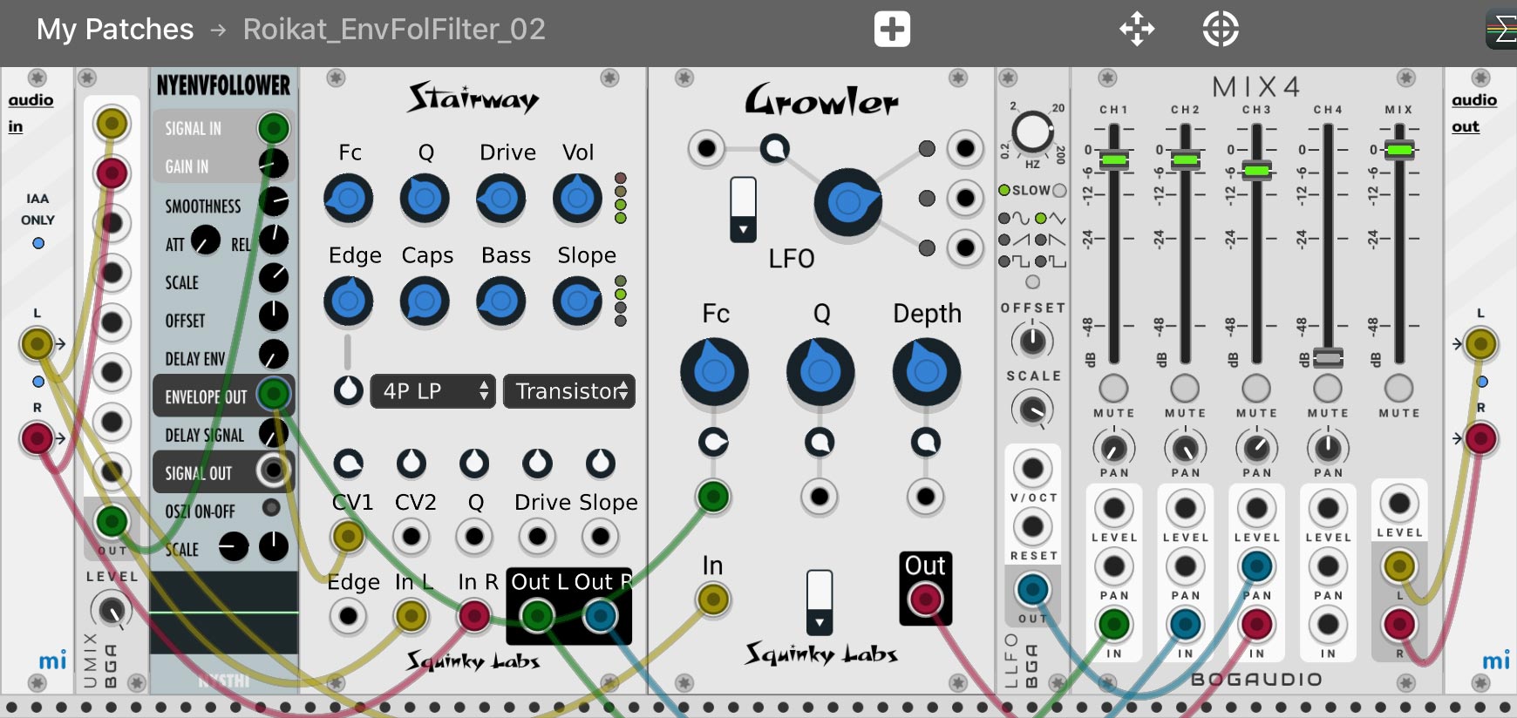Tap the CV2 jack on Stairway
This screenshot has height=718, width=1517.
coord(412,536)
